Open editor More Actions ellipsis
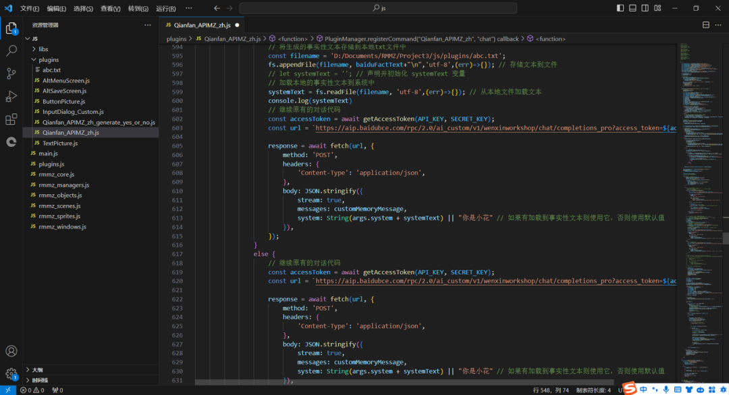Viewport: 729px width, 395px height. point(718,25)
